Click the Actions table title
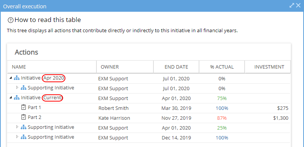 [x=26, y=52]
